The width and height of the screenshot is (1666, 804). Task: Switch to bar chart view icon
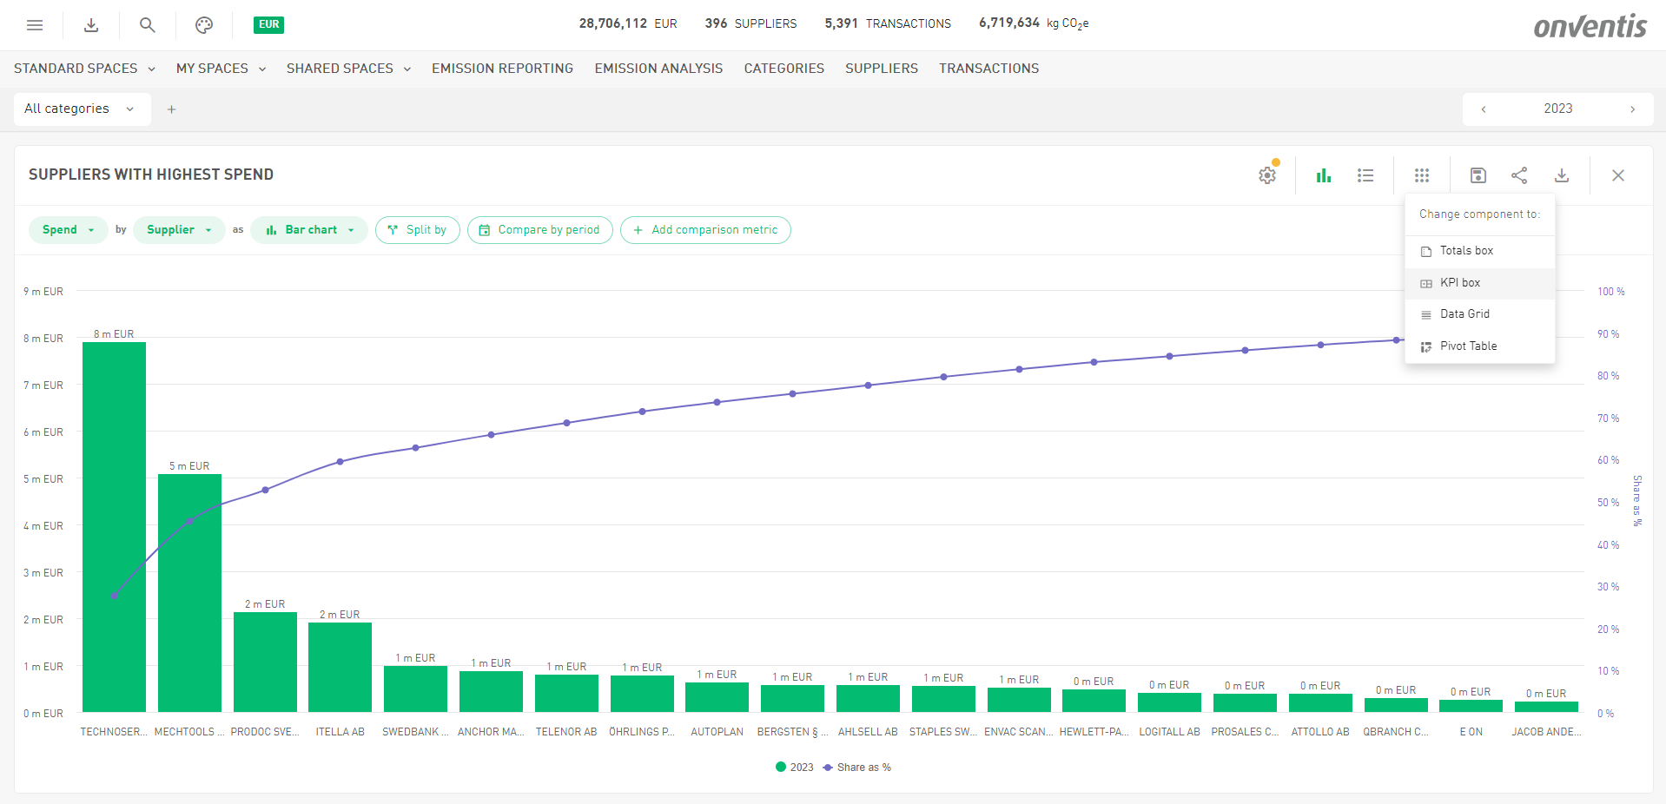click(1323, 175)
